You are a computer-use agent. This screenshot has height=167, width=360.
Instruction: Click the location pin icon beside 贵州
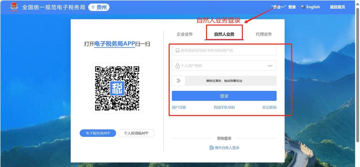point(93,7)
